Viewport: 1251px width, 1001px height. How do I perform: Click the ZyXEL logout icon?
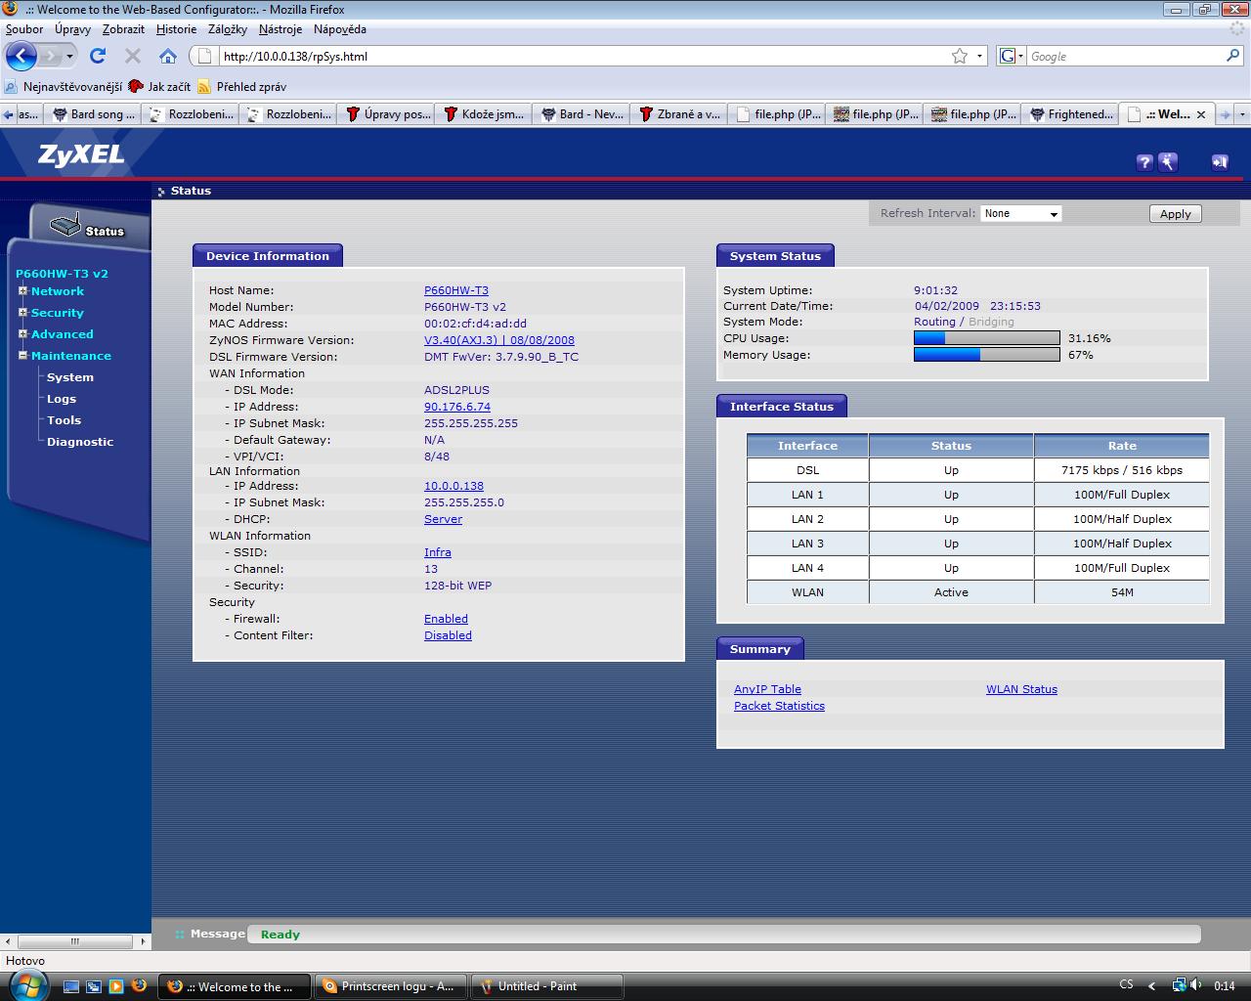(x=1219, y=162)
